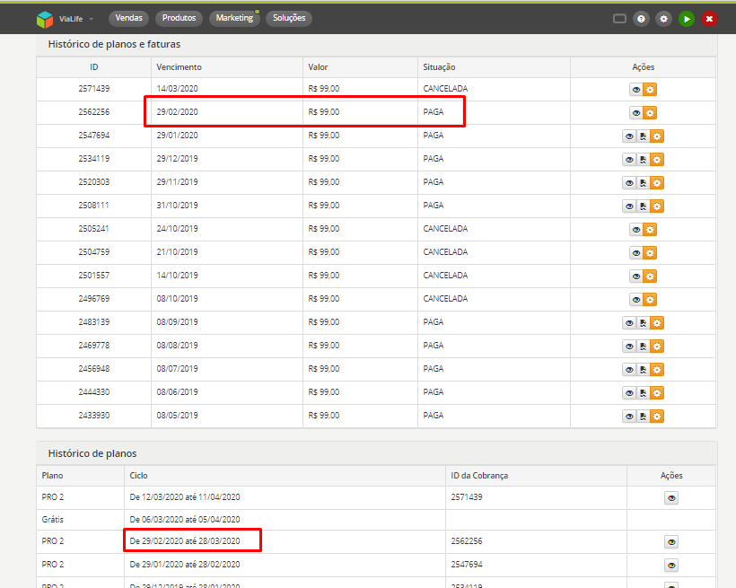The height and width of the screenshot is (588, 736).
Task: View invoice 2571439 with eye icon
Action: [x=636, y=90]
